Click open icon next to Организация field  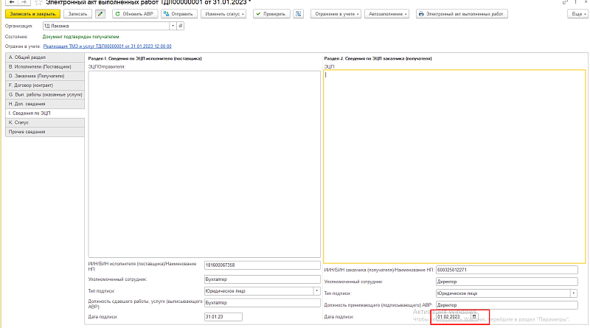181,25
